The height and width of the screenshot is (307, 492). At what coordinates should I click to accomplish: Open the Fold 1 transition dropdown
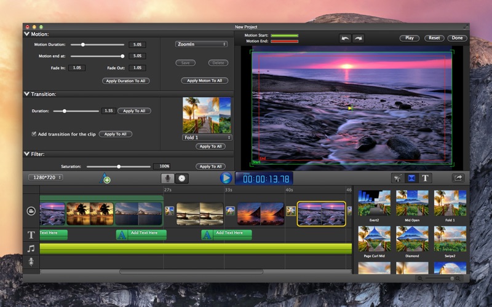tap(207, 138)
